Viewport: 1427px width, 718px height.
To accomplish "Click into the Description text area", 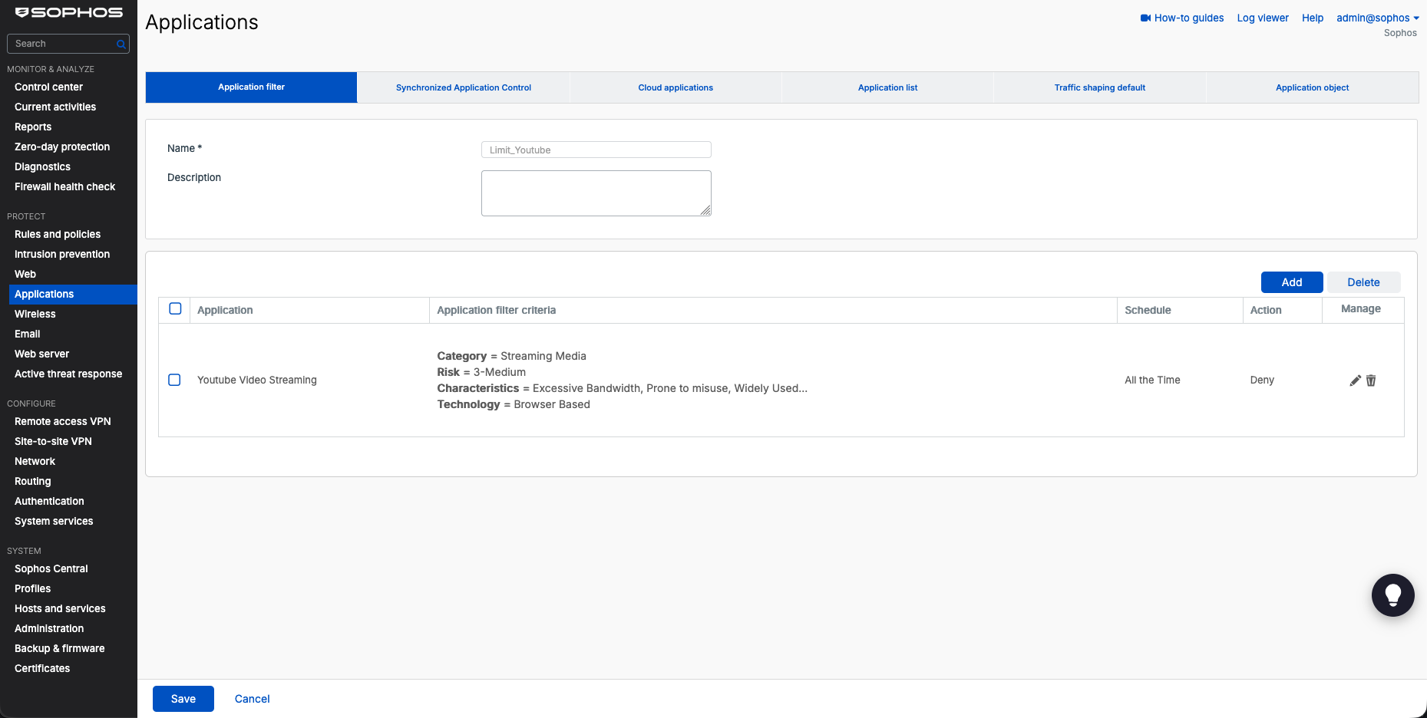I will pos(596,193).
